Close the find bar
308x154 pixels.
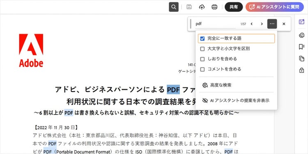coord(284,24)
